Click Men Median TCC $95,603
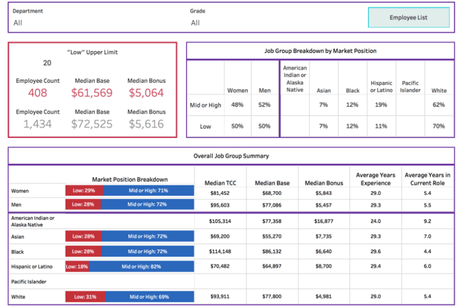This screenshot has width=457, height=307. [x=220, y=205]
